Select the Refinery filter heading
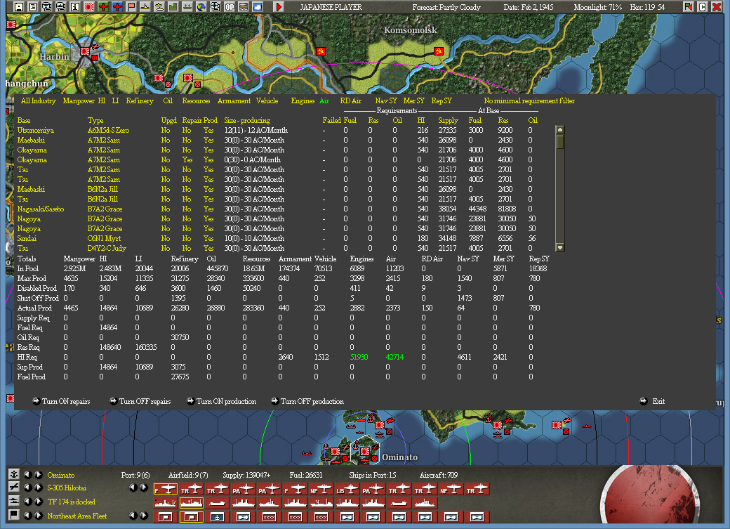Viewport: 730px width, 529px height. (x=140, y=100)
